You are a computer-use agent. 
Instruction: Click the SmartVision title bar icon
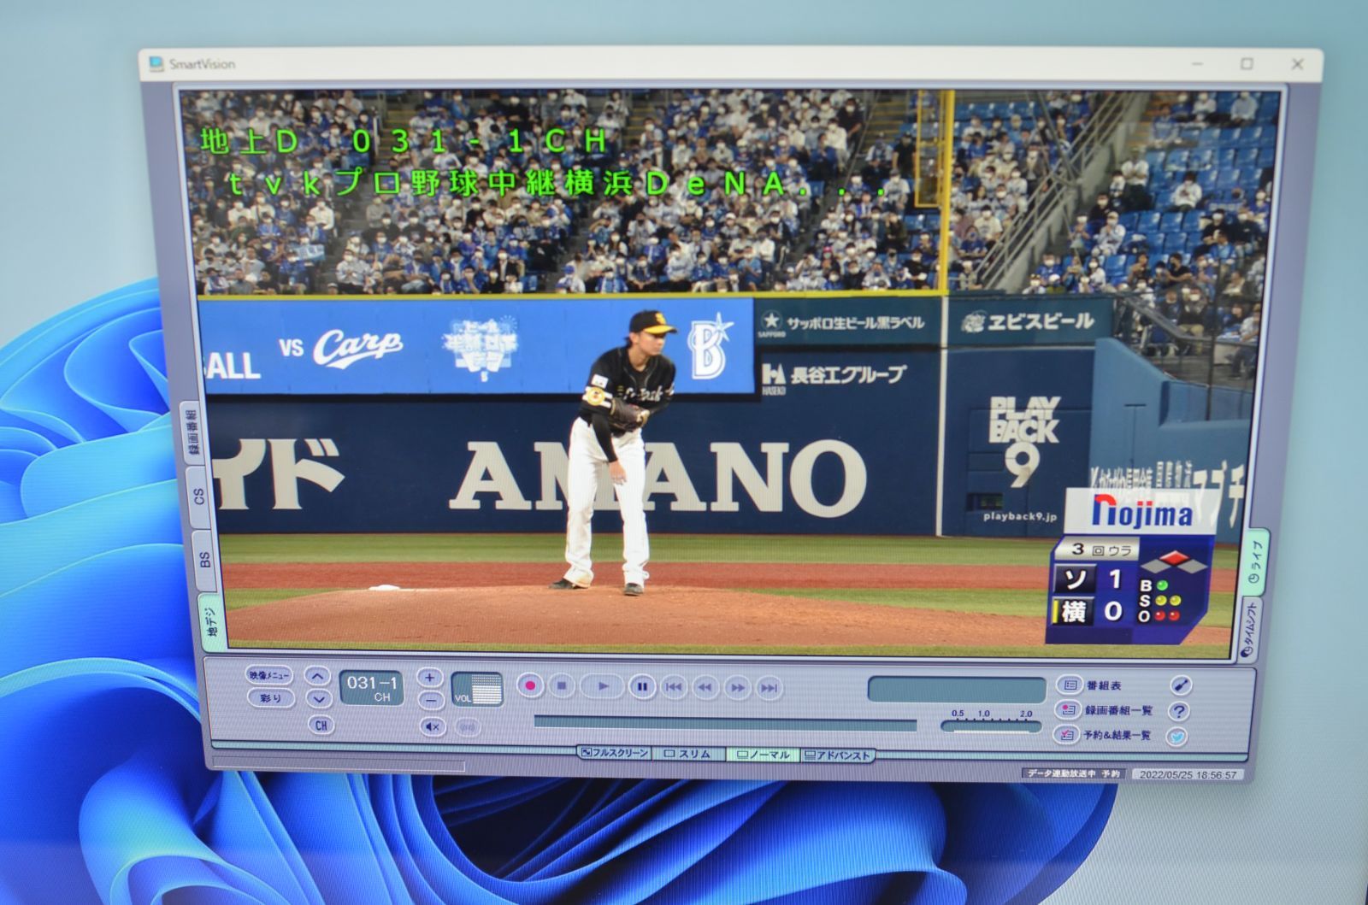click(156, 64)
